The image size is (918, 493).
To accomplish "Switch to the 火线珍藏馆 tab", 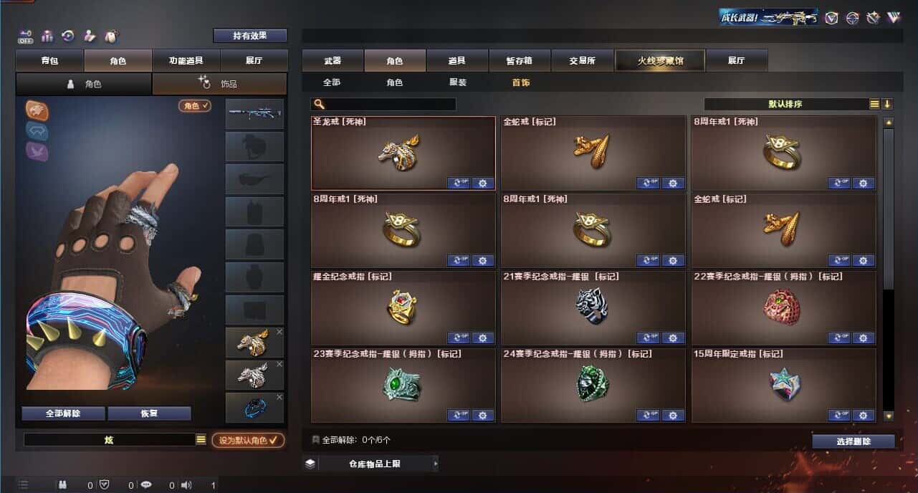I will point(660,61).
